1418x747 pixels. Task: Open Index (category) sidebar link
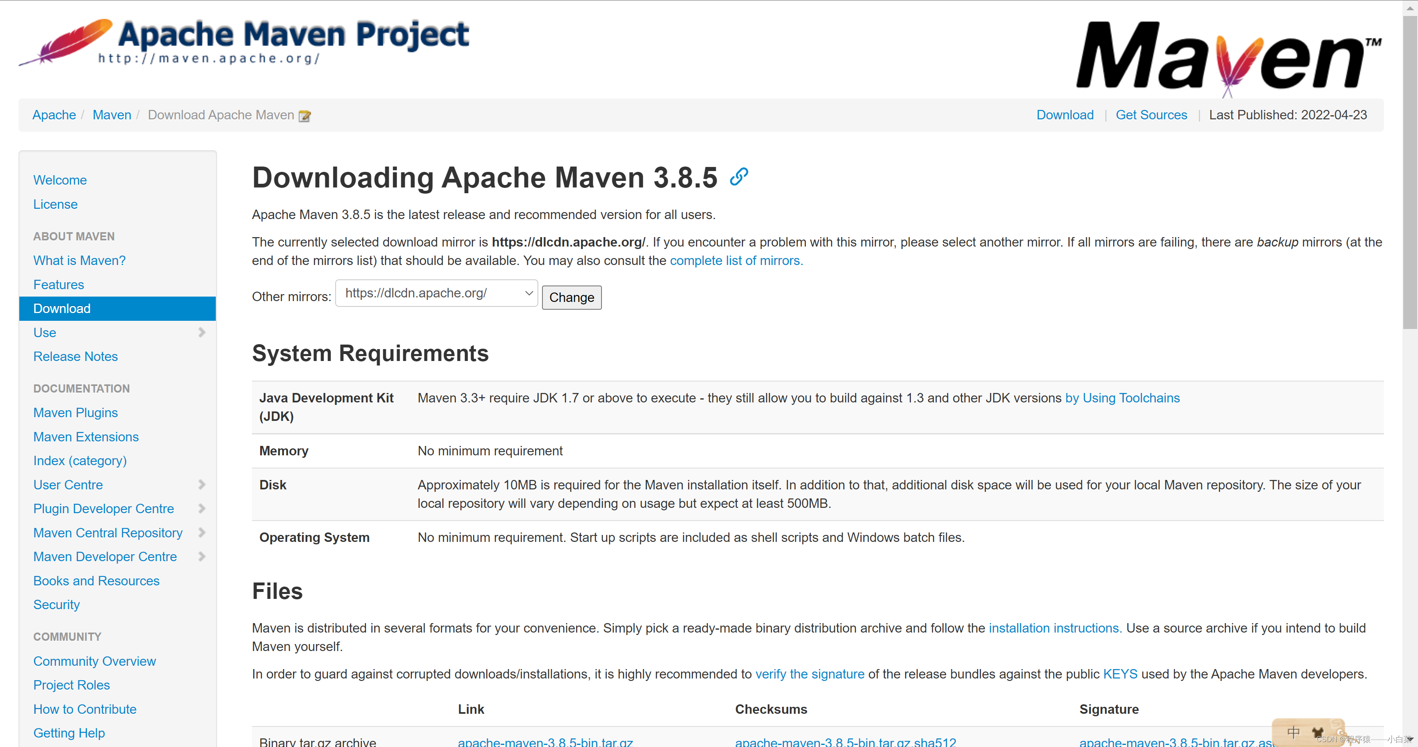pyautogui.click(x=80, y=461)
